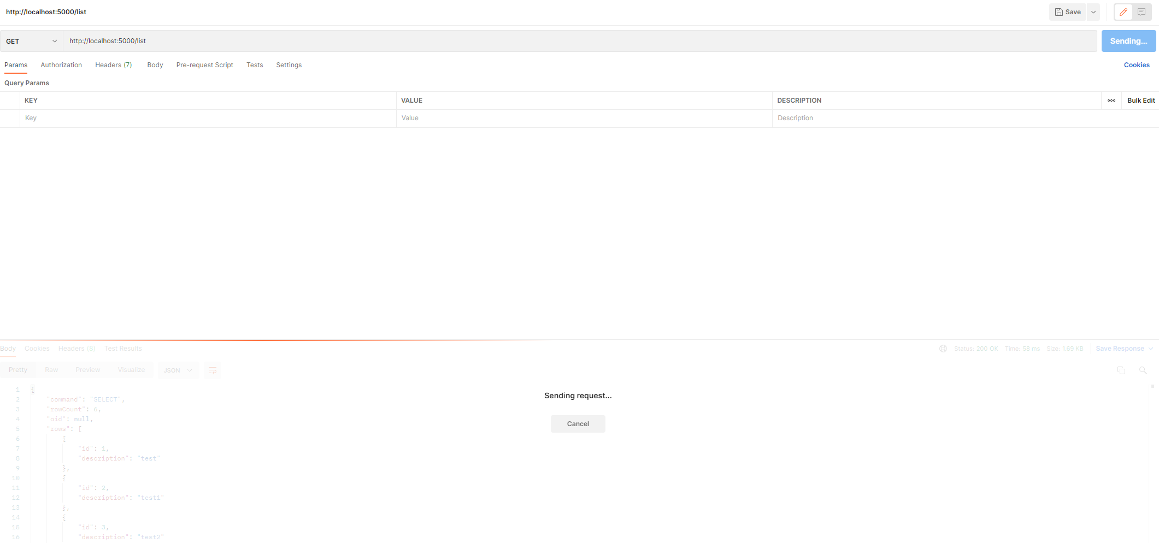
Task: Click the "command": "SELECT" line
Action: pos(85,399)
